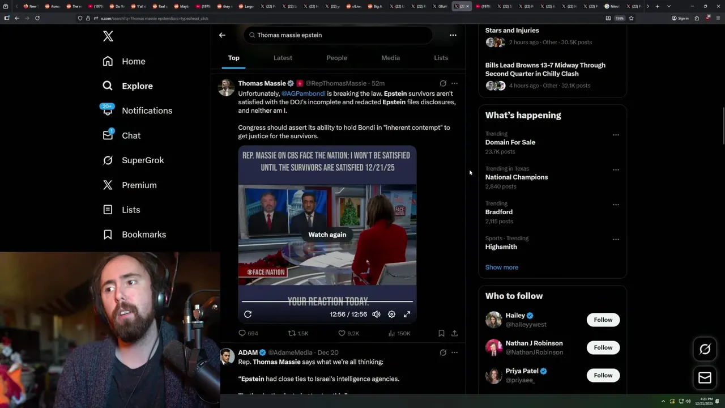Viewport: 725px width, 408px height.
Task: Open more menu on Thomas Massie post
Action: point(454,83)
